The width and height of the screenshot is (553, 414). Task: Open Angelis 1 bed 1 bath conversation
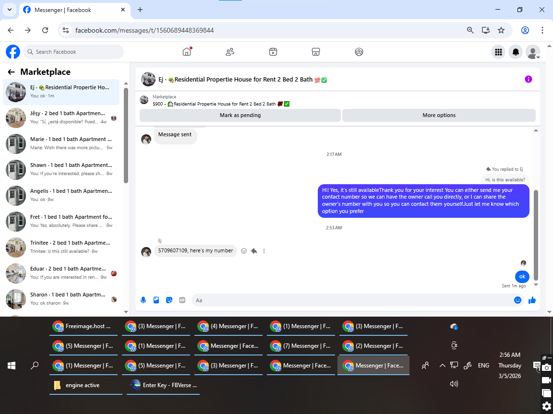[x=61, y=195]
